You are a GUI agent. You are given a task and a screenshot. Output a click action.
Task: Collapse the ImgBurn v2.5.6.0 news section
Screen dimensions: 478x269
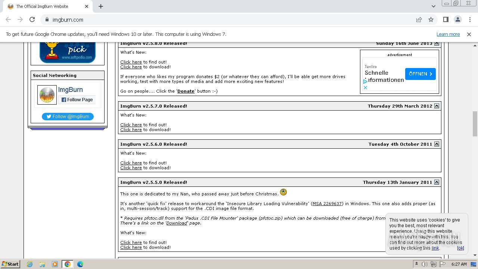[x=437, y=144]
